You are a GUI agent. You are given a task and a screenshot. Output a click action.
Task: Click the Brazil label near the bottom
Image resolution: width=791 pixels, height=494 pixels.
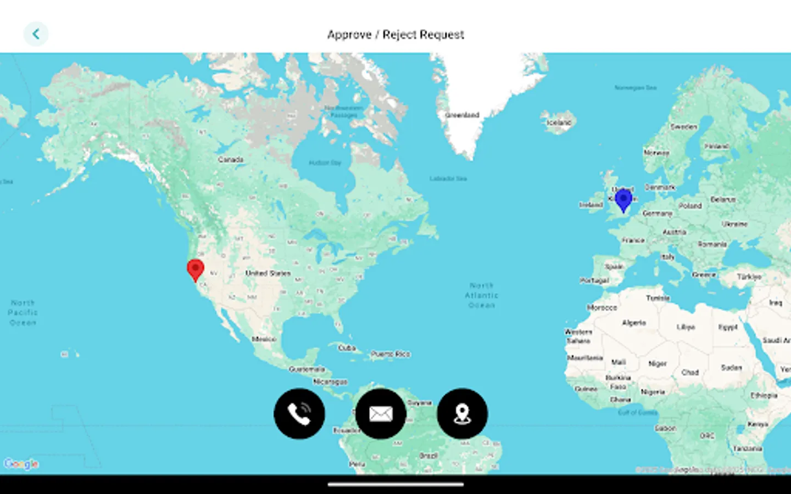click(428, 455)
